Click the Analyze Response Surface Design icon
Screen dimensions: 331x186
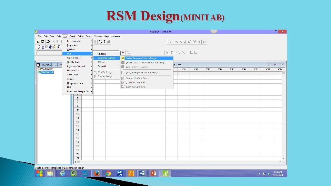pos(123,73)
